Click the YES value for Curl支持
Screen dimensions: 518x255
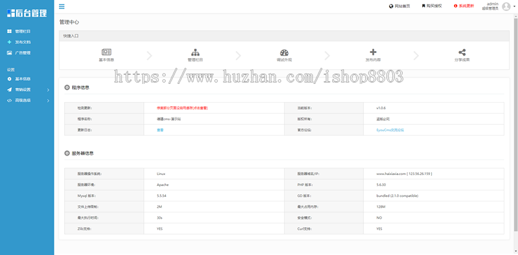pyautogui.click(x=379, y=229)
